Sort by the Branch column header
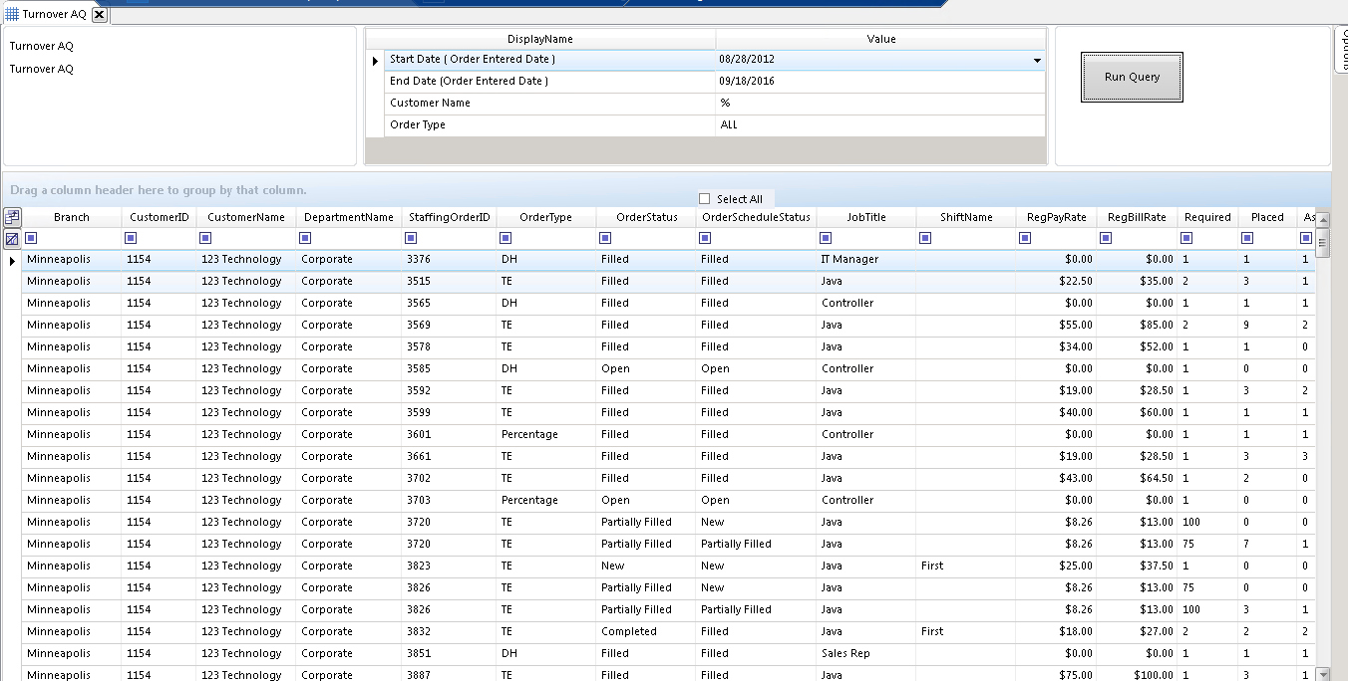This screenshot has height=681, width=1348. pos(72,217)
